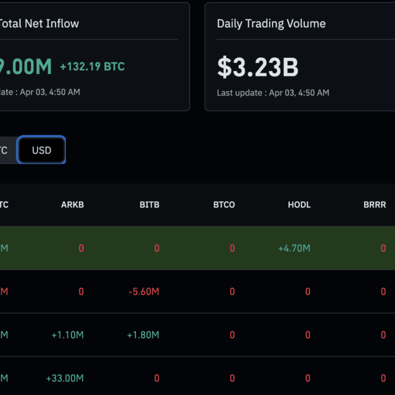The image size is (395, 395).
Task: Click the BRRR column header
Action: [x=374, y=205]
